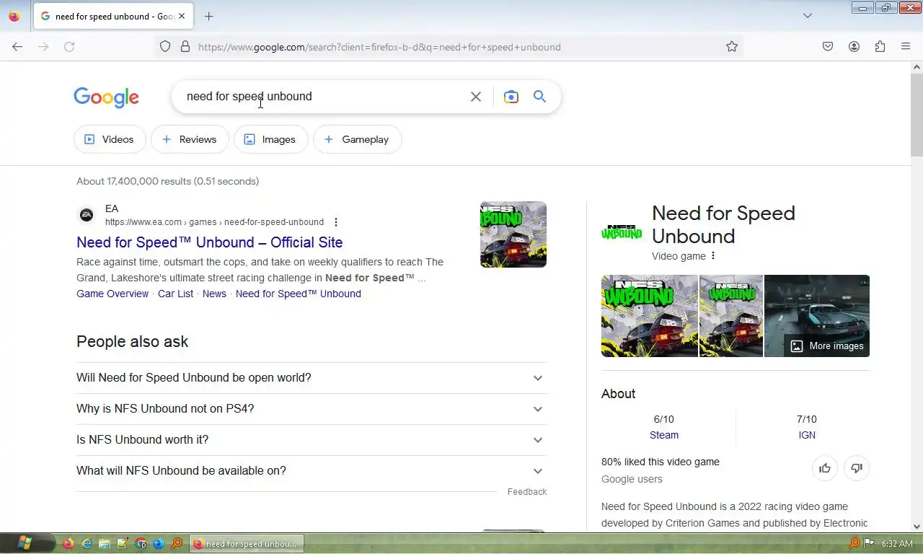Viewport: 923px width, 554px height.
Task: Reload the current Google page
Action: 69,47
